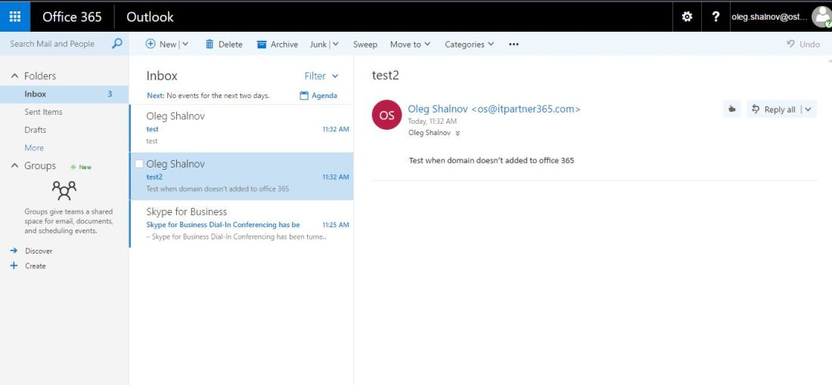Image resolution: width=832 pixels, height=385 pixels.
Task: Open the Categories menu
Action: pos(469,45)
